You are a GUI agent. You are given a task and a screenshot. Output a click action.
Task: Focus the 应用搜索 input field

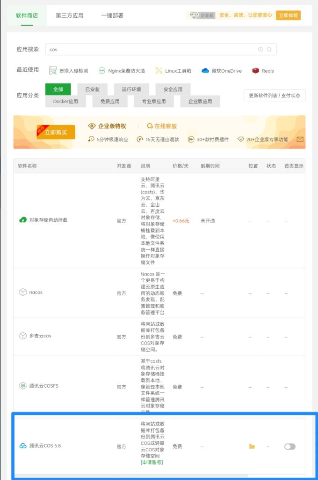(x=161, y=49)
